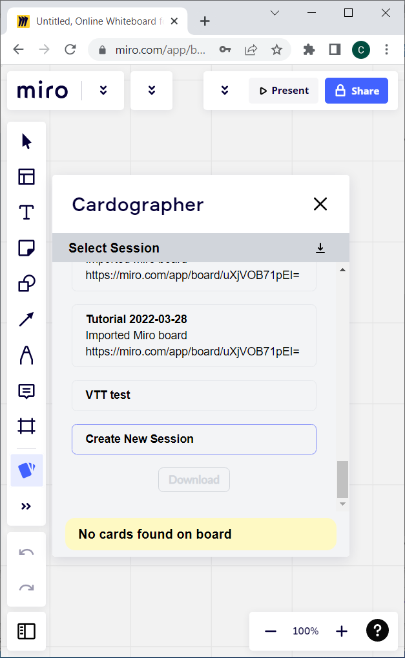Open the Chrome three-dot menu
Viewport: 405px width, 661px height.
pos(386,50)
